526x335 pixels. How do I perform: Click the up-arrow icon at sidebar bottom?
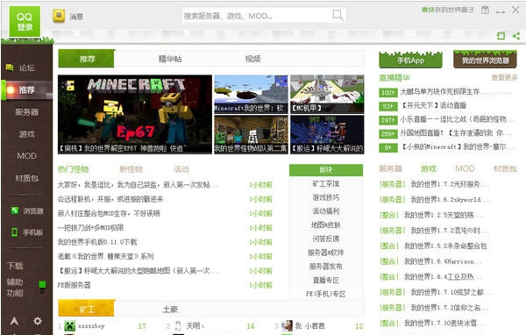pos(14,321)
